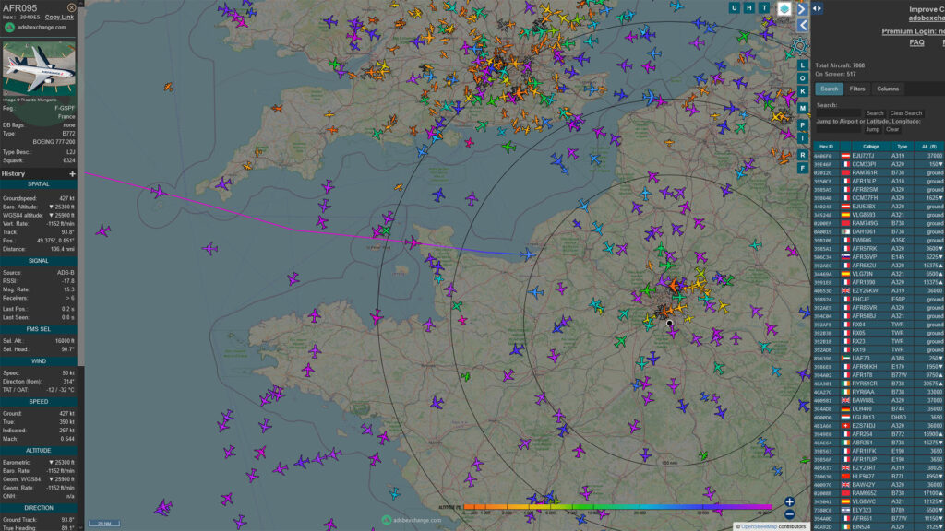This screenshot has width=945, height=531.
Task: Open the map layers switcher icon
Action: pyautogui.click(x=784, y=8)
